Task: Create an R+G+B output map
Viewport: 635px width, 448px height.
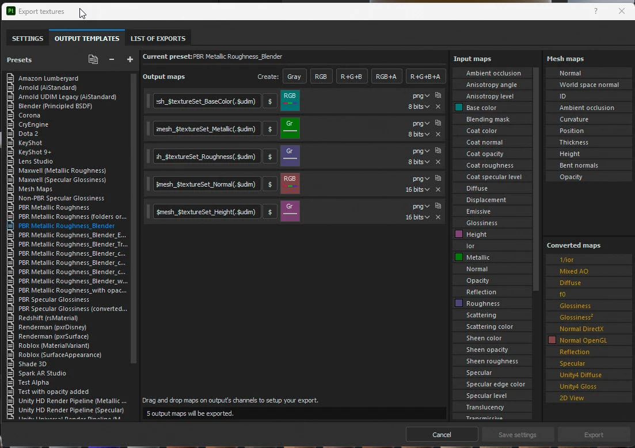Action: pyautogui.click(x=351, y=77)
